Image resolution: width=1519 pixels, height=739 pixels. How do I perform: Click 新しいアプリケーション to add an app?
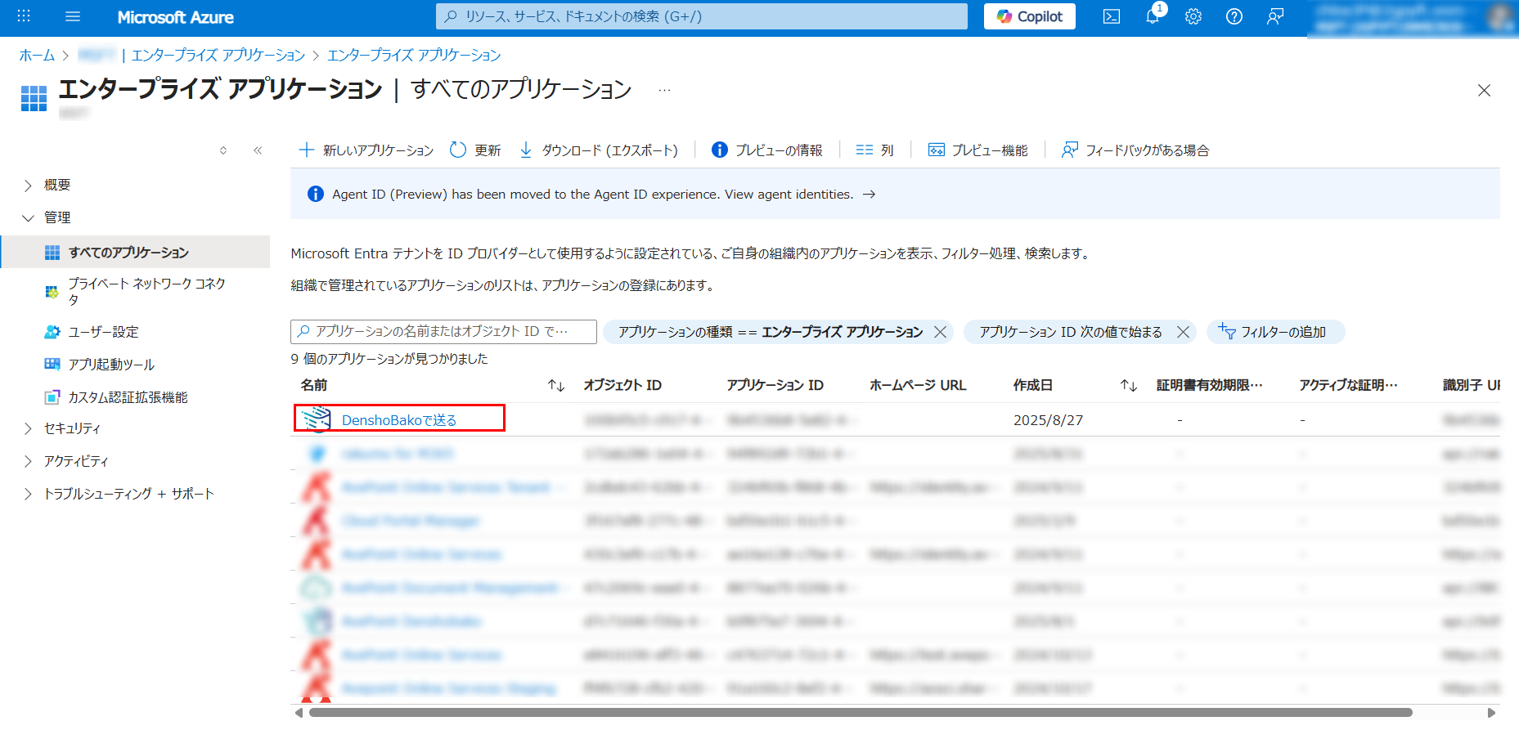366,150
